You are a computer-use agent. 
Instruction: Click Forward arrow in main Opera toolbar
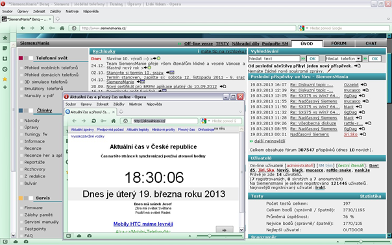[32, 28]
